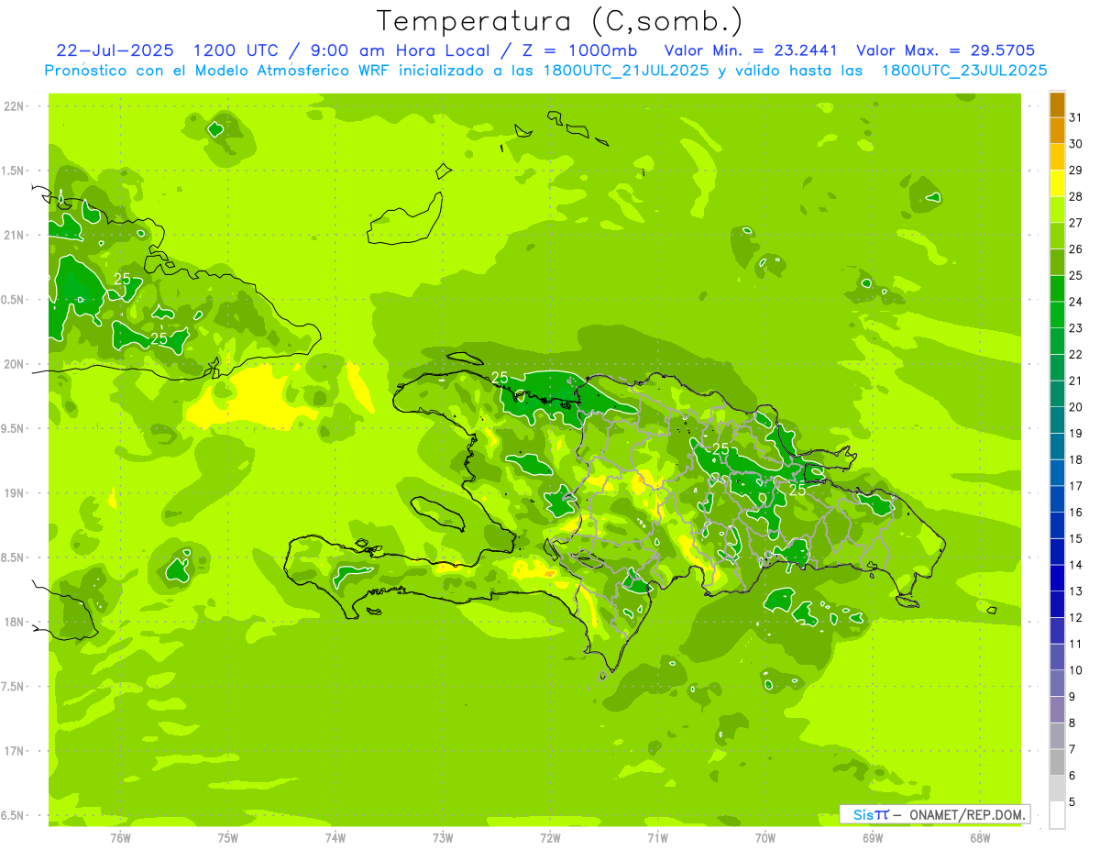Click the '22N' latitude axis label
This screenshot has height=850, width=1100.
click(x=14, y=105)
